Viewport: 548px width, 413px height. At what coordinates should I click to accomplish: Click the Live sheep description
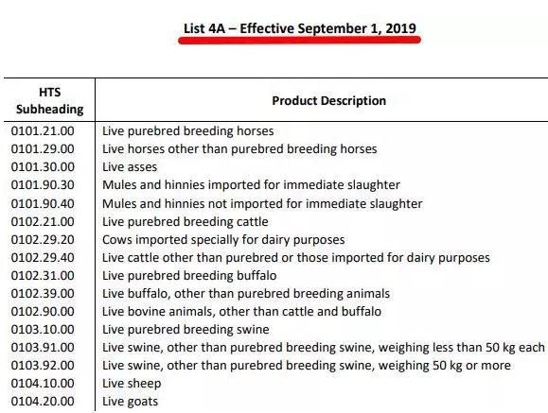[x=132, y=384]
